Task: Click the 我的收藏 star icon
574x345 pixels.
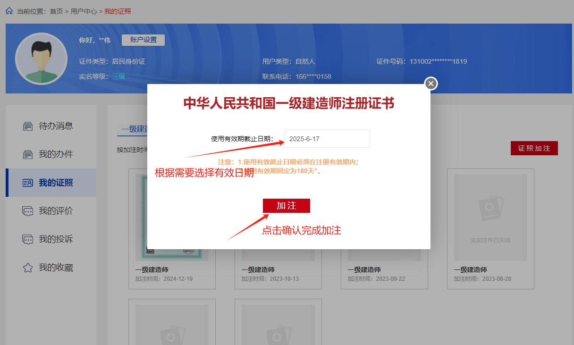Action: click(x=28, y=268)
